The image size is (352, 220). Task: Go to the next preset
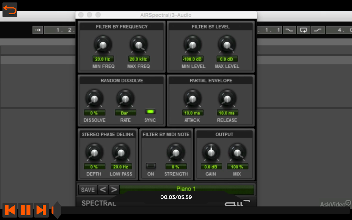(114, 190)
